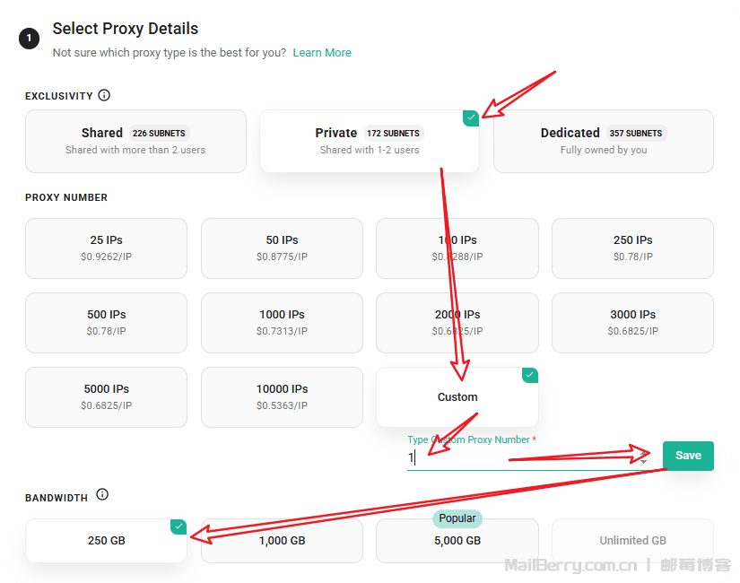The height and width of the screenshot is (583, 740).
Task: Click the Exclusivity info icon
Action: click(104, 96)
